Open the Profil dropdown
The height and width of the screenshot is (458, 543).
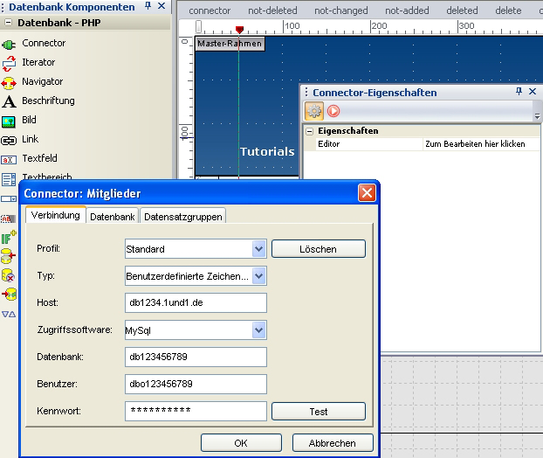click(x=258, y=249)
